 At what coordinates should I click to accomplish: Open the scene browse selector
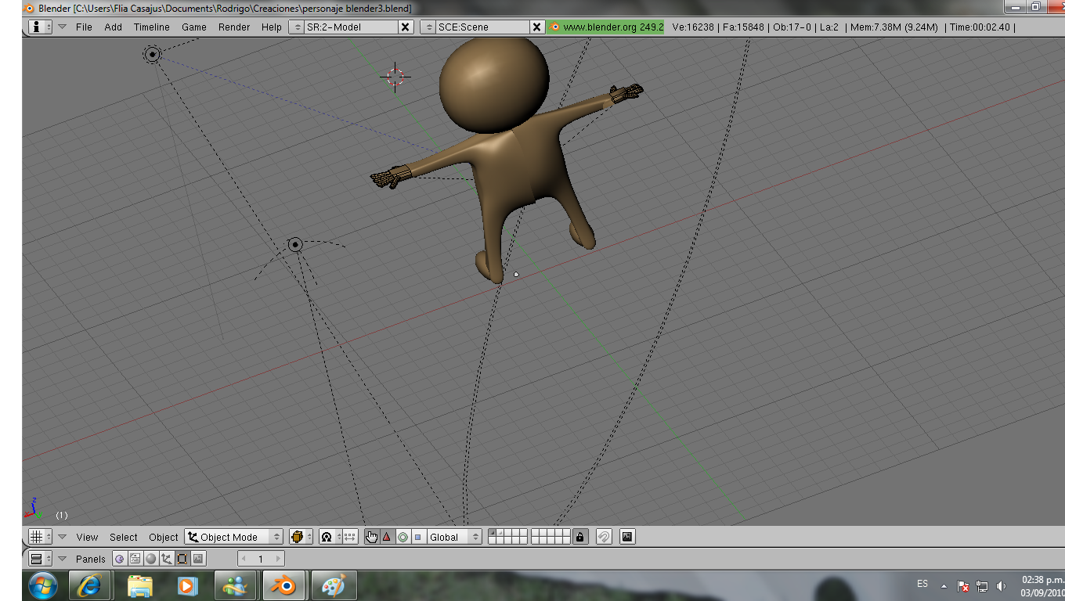click(428, 27)
